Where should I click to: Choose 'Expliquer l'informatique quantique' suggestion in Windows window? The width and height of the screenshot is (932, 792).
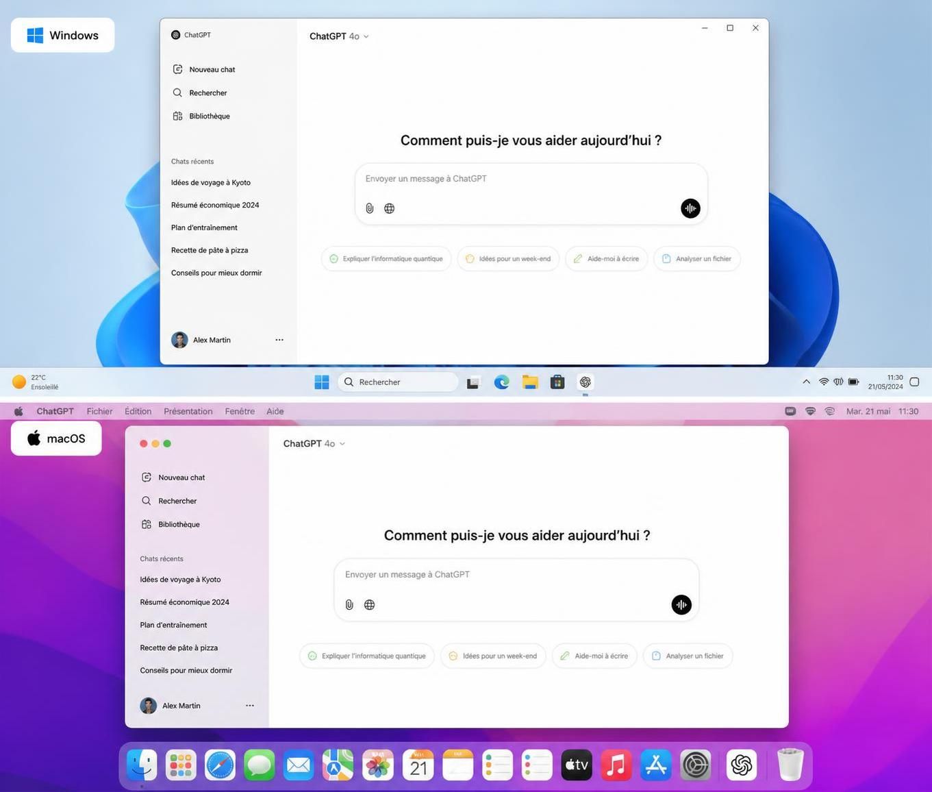pos(386,259)
